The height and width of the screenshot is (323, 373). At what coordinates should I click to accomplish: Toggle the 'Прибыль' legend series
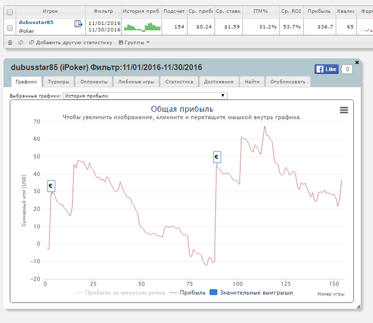[188, 293]
